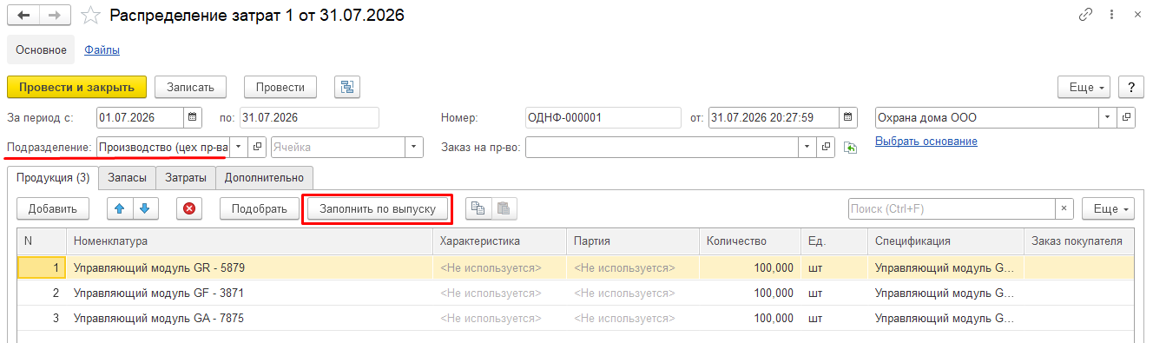Open the top Еще menu

point(1084,87)
